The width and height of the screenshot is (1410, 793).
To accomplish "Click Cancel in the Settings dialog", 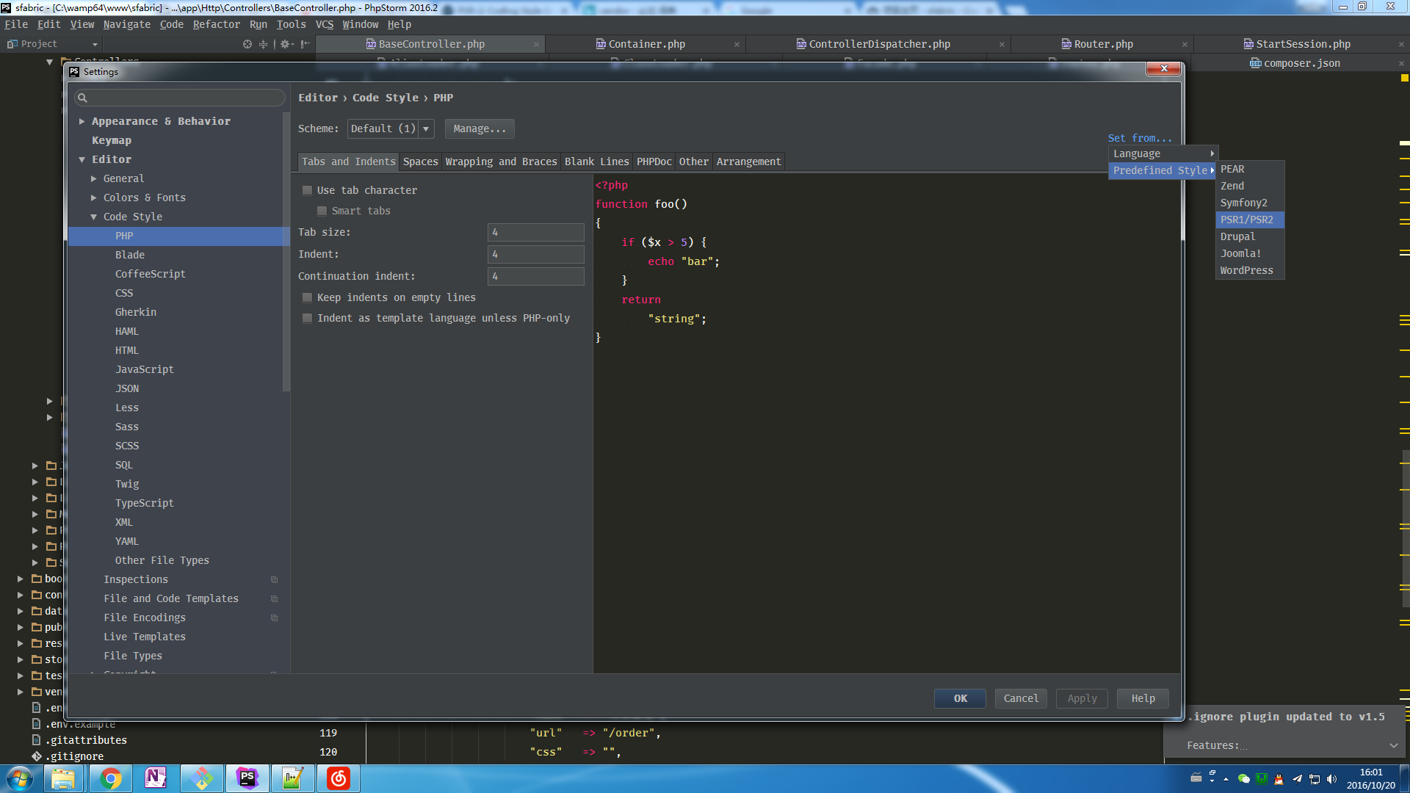I will tap(1021, 698).
